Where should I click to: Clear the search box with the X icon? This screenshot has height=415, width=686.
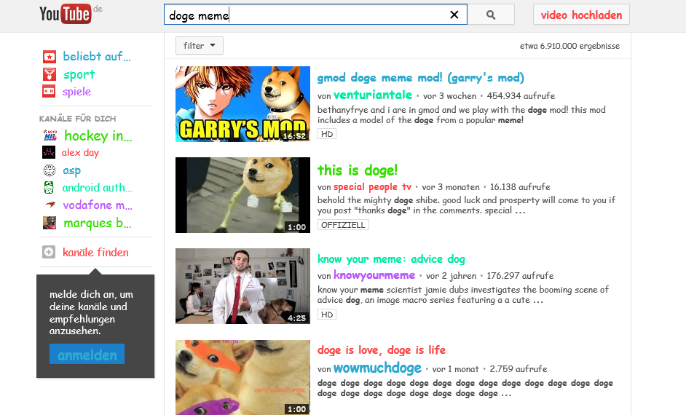[454, 15]
